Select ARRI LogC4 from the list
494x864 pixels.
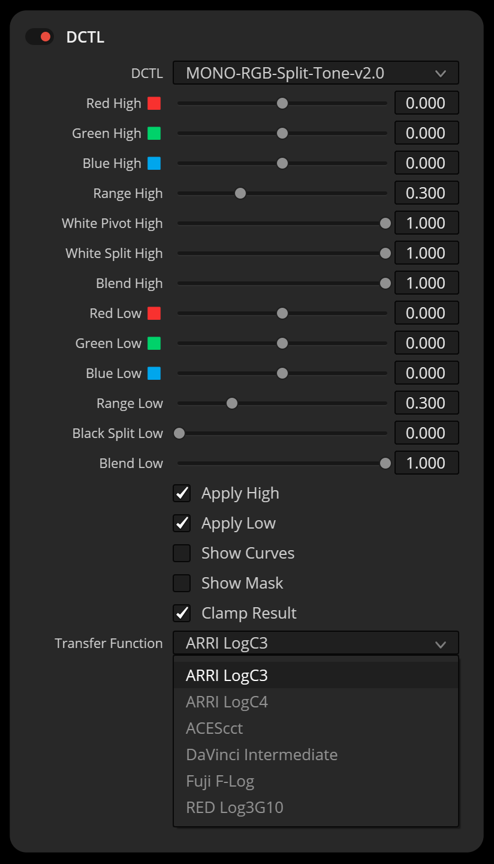tap(227, 702)
